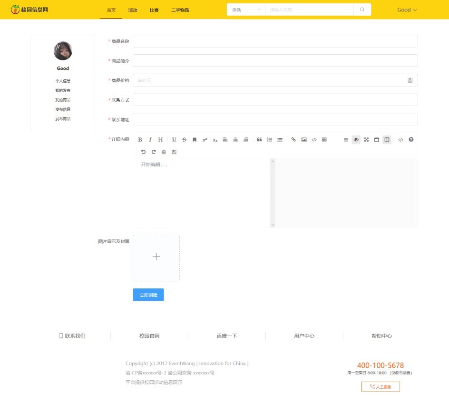Insert a table into the editor
449x402 pixels.
click(x=324, y=139)
